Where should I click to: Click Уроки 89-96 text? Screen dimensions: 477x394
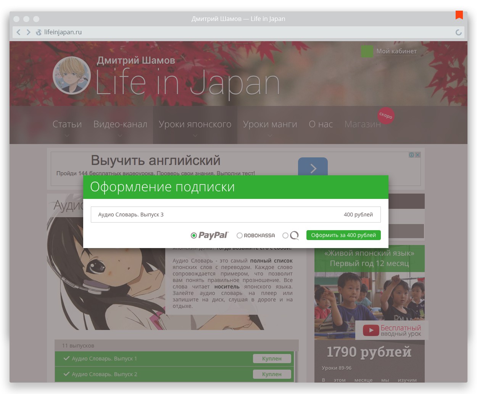click(337, 368)
